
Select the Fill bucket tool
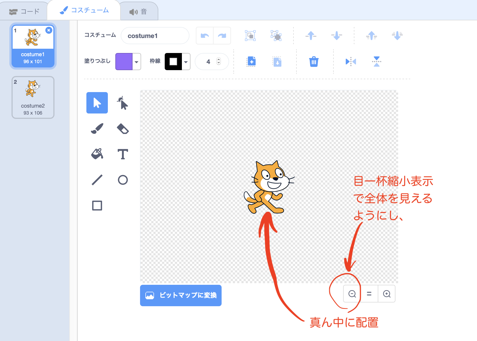click(97, 154)
